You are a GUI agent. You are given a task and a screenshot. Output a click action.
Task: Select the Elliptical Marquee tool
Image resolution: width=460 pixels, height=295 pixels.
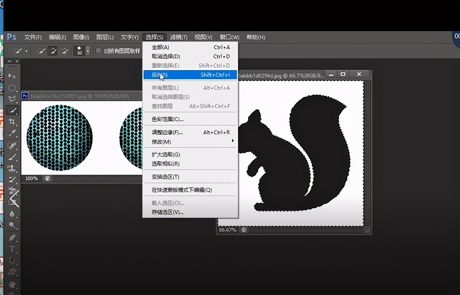point(13,88)
